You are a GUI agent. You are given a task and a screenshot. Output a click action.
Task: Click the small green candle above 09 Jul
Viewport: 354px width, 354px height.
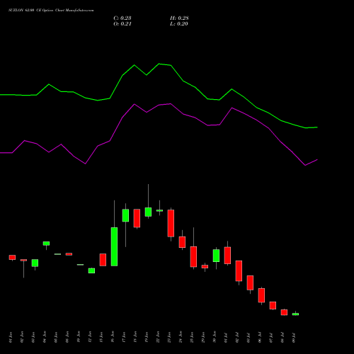click(x=295, y=314)
